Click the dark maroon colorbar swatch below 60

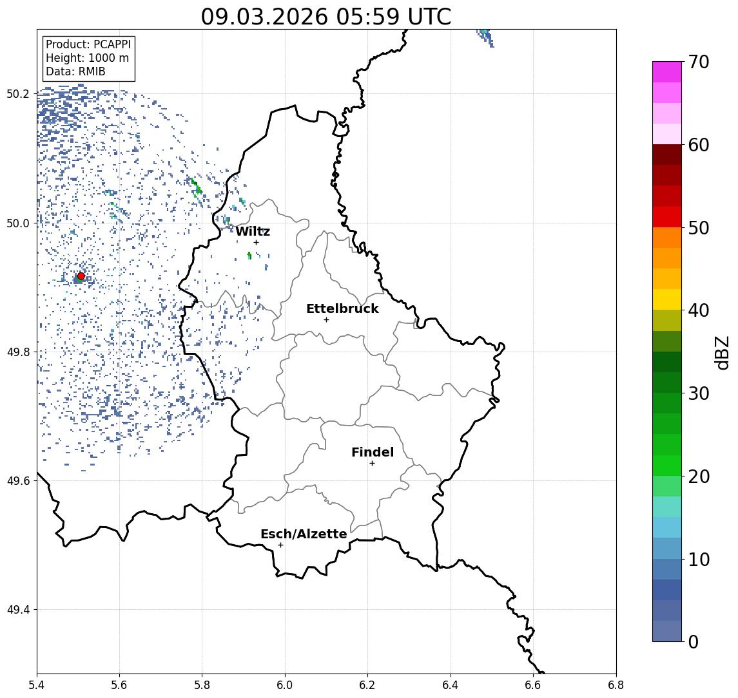667,155
